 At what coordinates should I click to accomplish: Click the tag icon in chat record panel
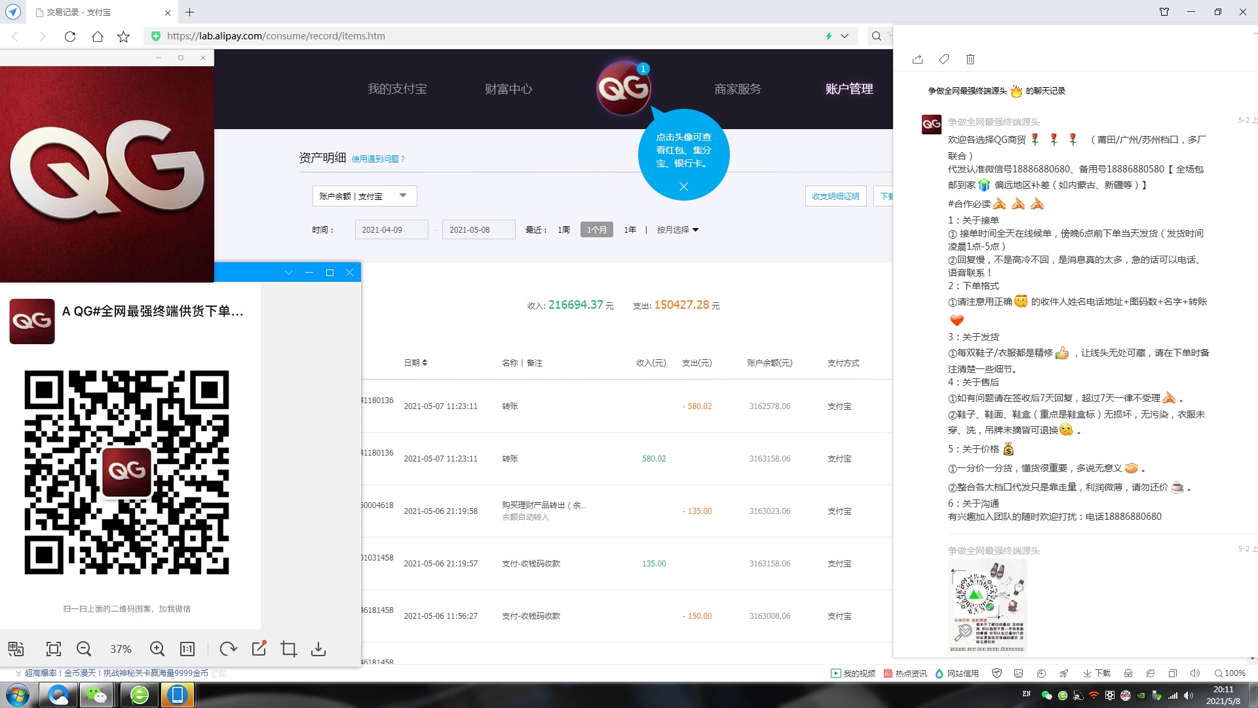click(x=943, y=60)
